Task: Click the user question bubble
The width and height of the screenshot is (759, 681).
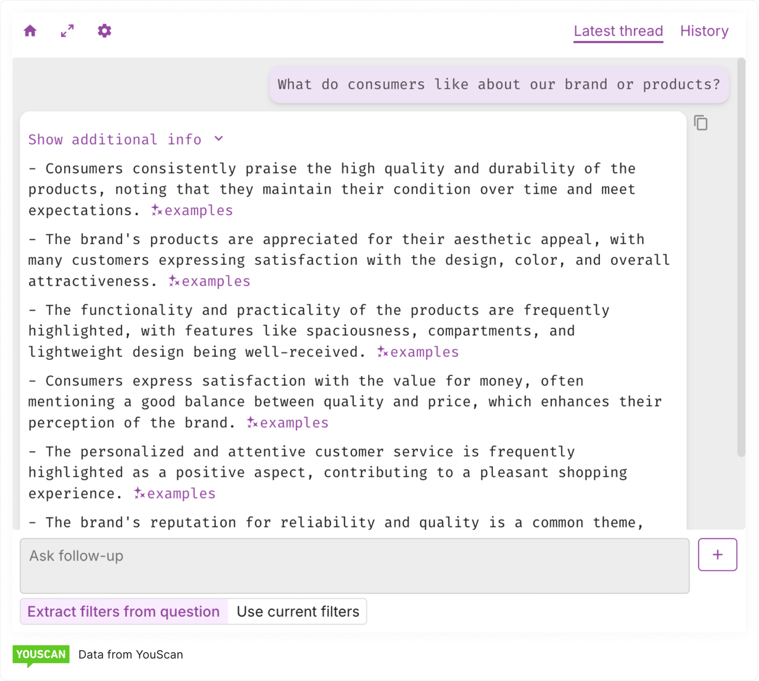Action: [x=499, y=85]
